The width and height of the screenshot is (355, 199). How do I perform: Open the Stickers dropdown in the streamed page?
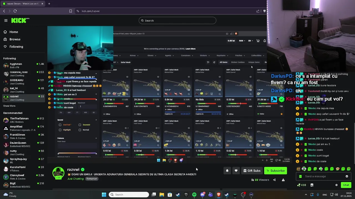[x=205, y=56]
